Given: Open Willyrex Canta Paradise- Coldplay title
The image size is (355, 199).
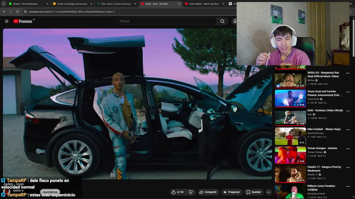Looking at the screenshot, I should pos(321,188).
